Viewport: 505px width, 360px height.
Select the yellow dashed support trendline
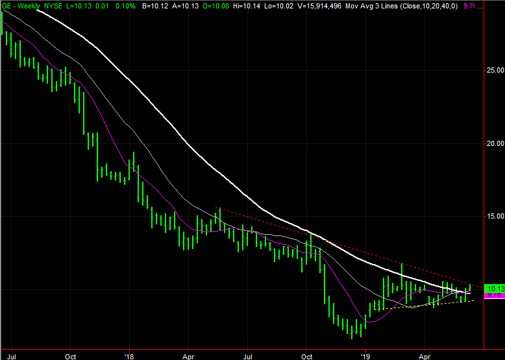pyautogui.click(x=425, y=305)
